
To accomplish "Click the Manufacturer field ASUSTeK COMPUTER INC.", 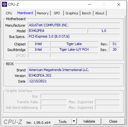I will point(74,25).
